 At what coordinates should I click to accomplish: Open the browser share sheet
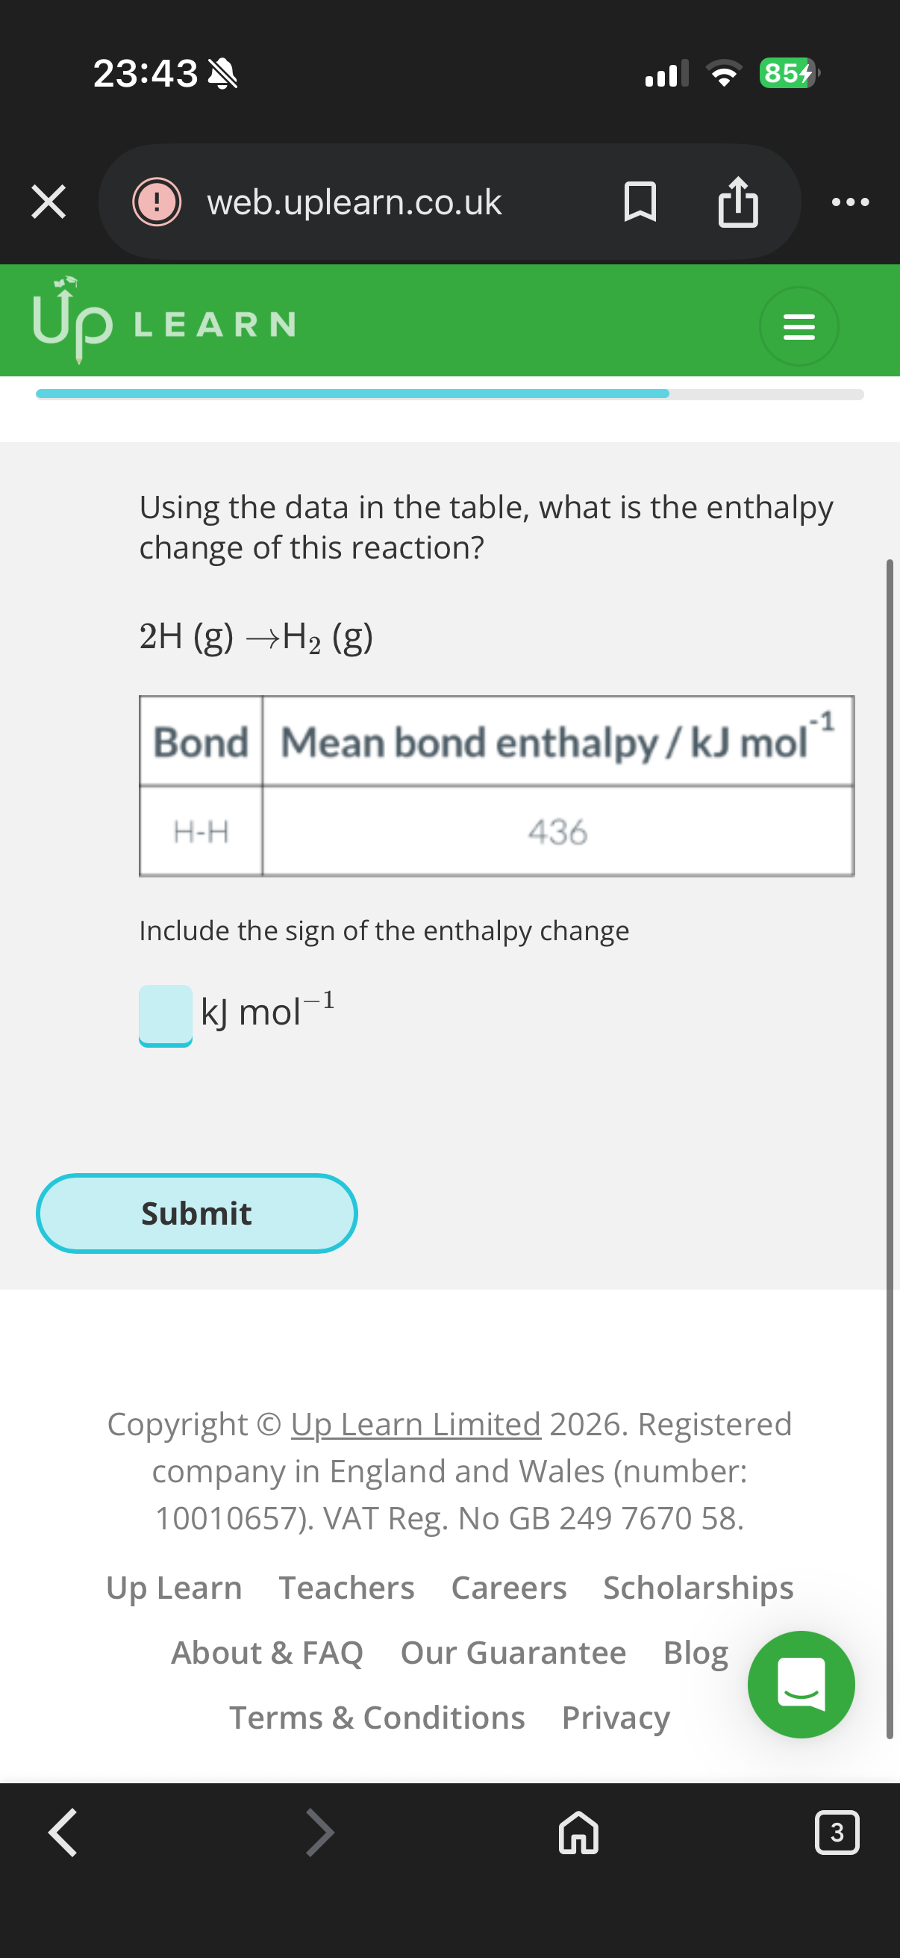(x=737, y=202)
